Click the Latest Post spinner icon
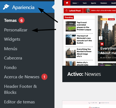The width and height of the screenshot is (116, 108). click(67, 11)
